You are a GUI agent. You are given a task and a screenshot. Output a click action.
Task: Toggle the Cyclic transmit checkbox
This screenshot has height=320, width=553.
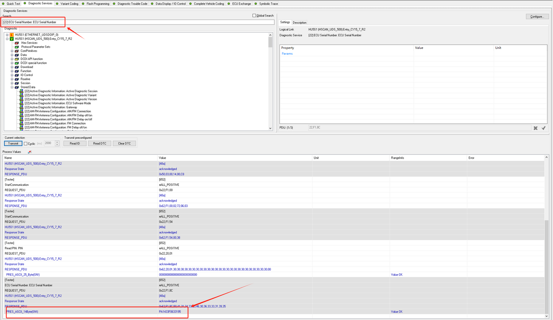pyautogui.click(x=26, y=144)
